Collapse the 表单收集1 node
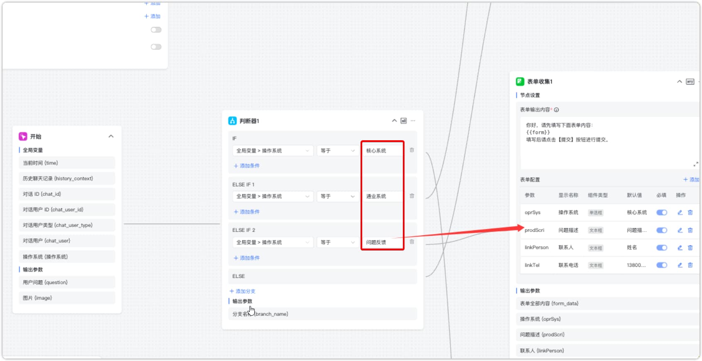Image resolution: width=702 pixels, height=361 pixels. (x=679, y=82)
